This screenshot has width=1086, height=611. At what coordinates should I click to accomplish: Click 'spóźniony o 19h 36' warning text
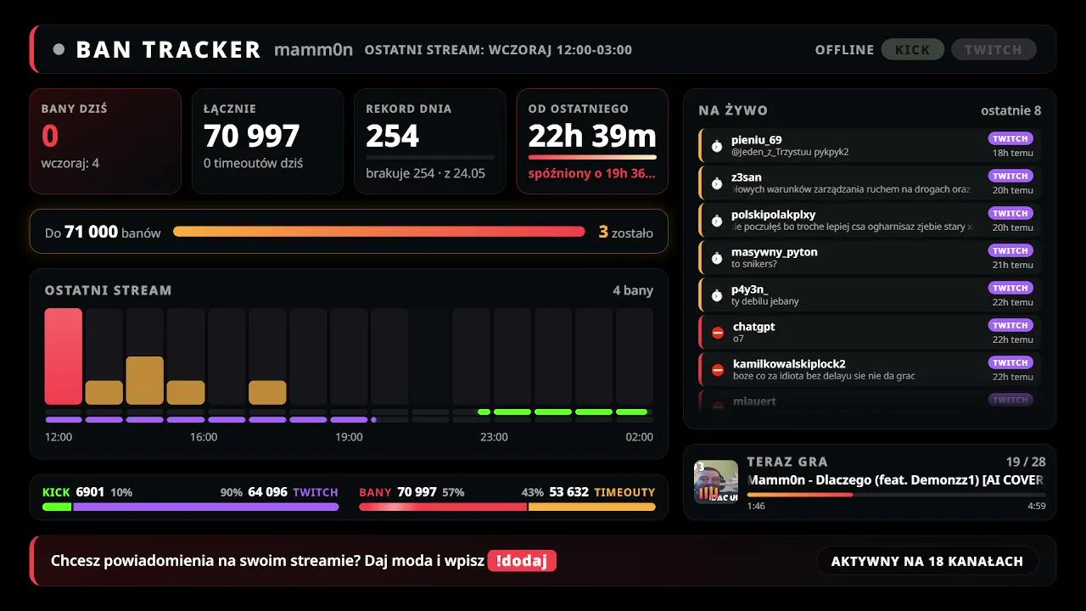(592, 173)
